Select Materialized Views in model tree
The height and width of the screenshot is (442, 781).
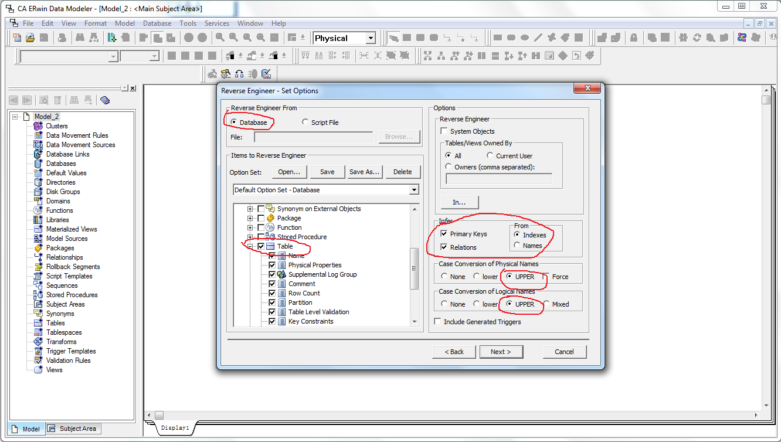point(72,229)
